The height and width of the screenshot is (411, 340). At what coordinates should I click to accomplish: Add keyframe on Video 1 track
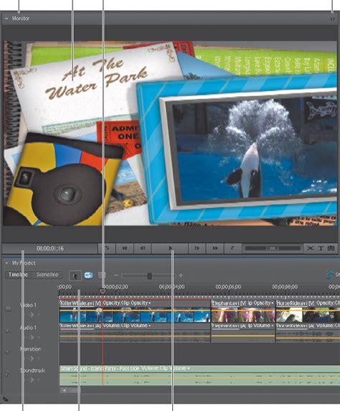[x=31, y=315]
